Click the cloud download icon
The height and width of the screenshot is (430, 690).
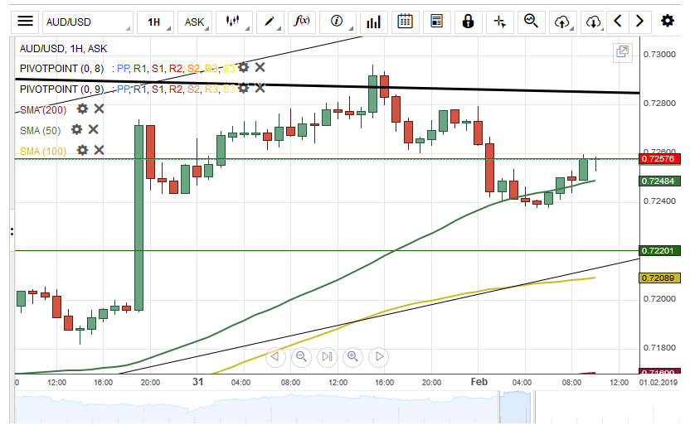(594, 22)
